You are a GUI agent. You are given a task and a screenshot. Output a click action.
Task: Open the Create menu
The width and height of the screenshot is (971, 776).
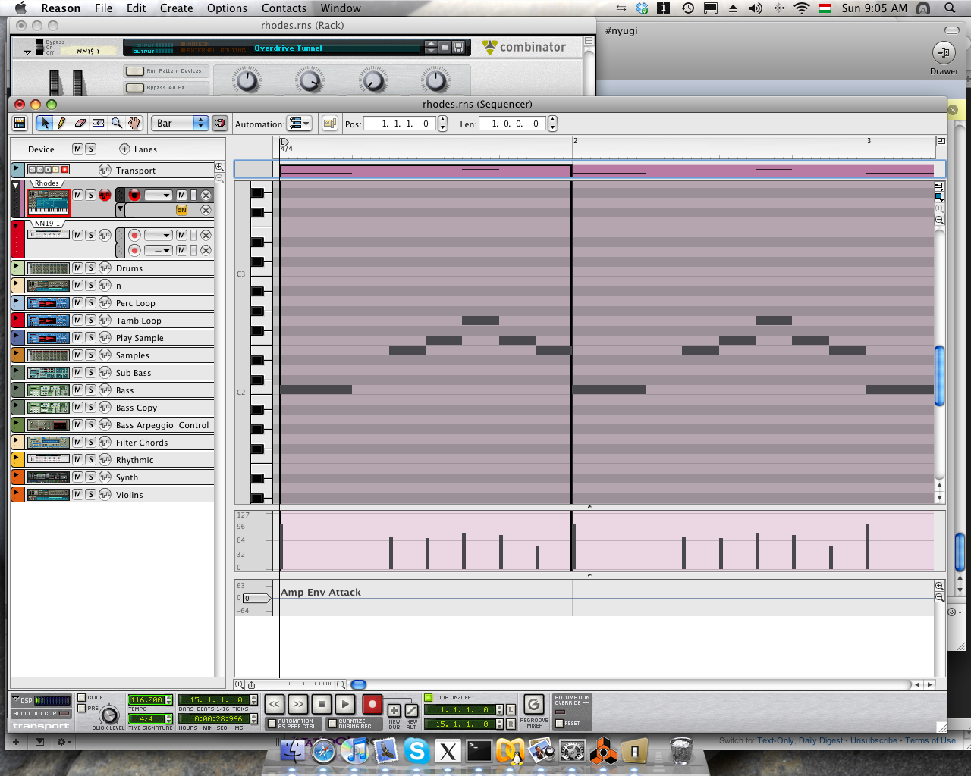pos(176,8)
